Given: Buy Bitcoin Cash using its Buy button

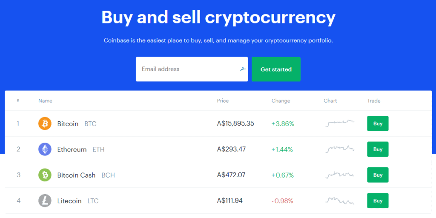Looking at the screenshot, I should tap(378, 175).
